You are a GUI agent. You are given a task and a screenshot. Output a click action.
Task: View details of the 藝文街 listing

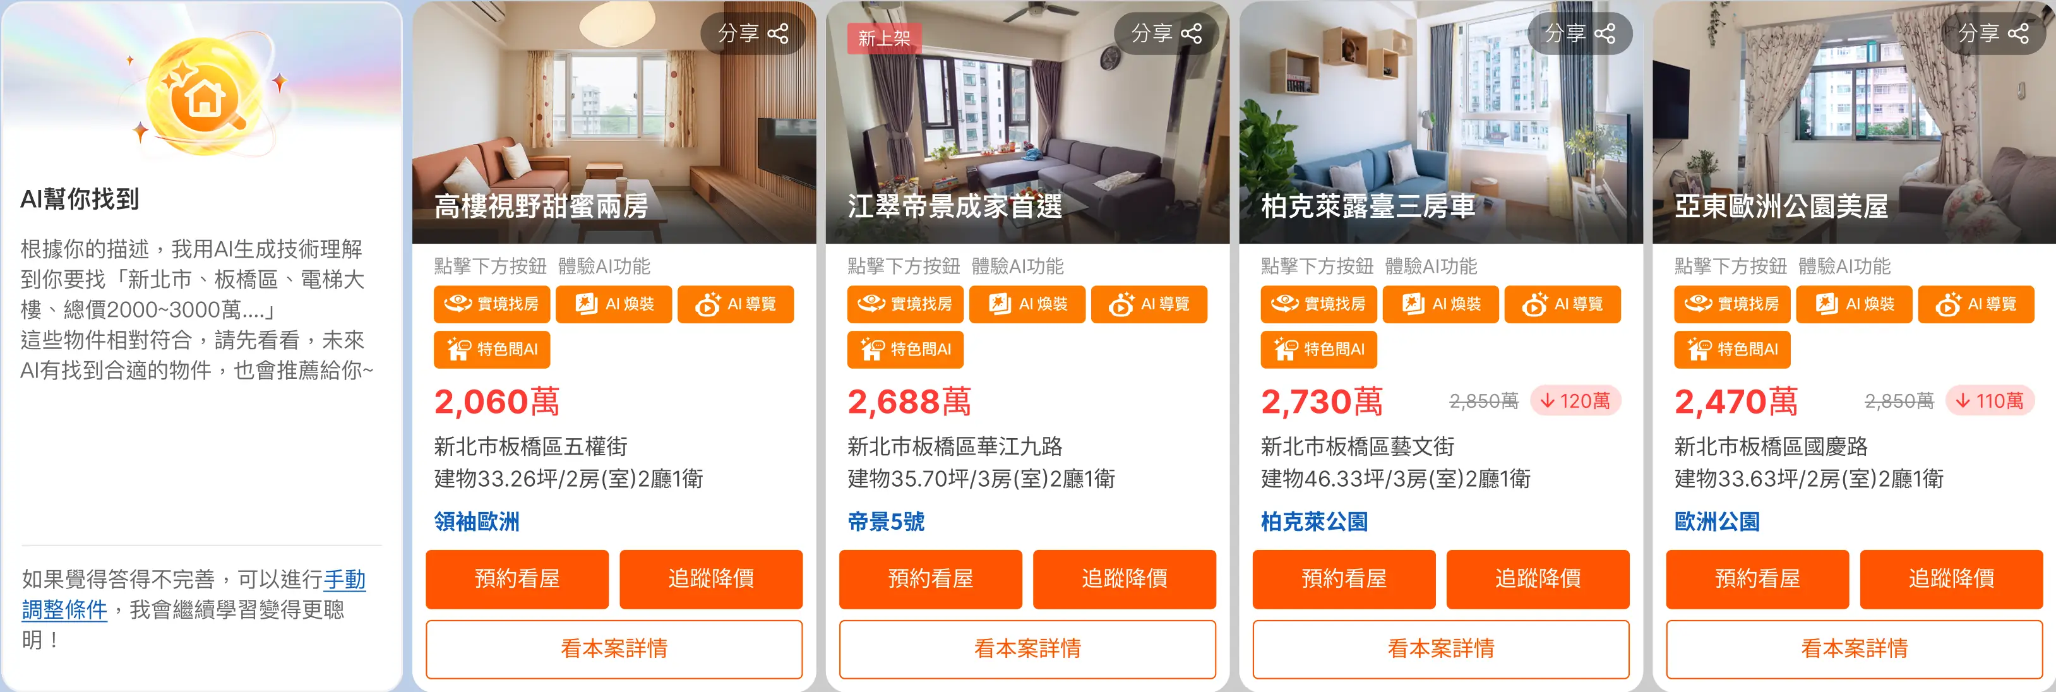tap(1440, 649)
